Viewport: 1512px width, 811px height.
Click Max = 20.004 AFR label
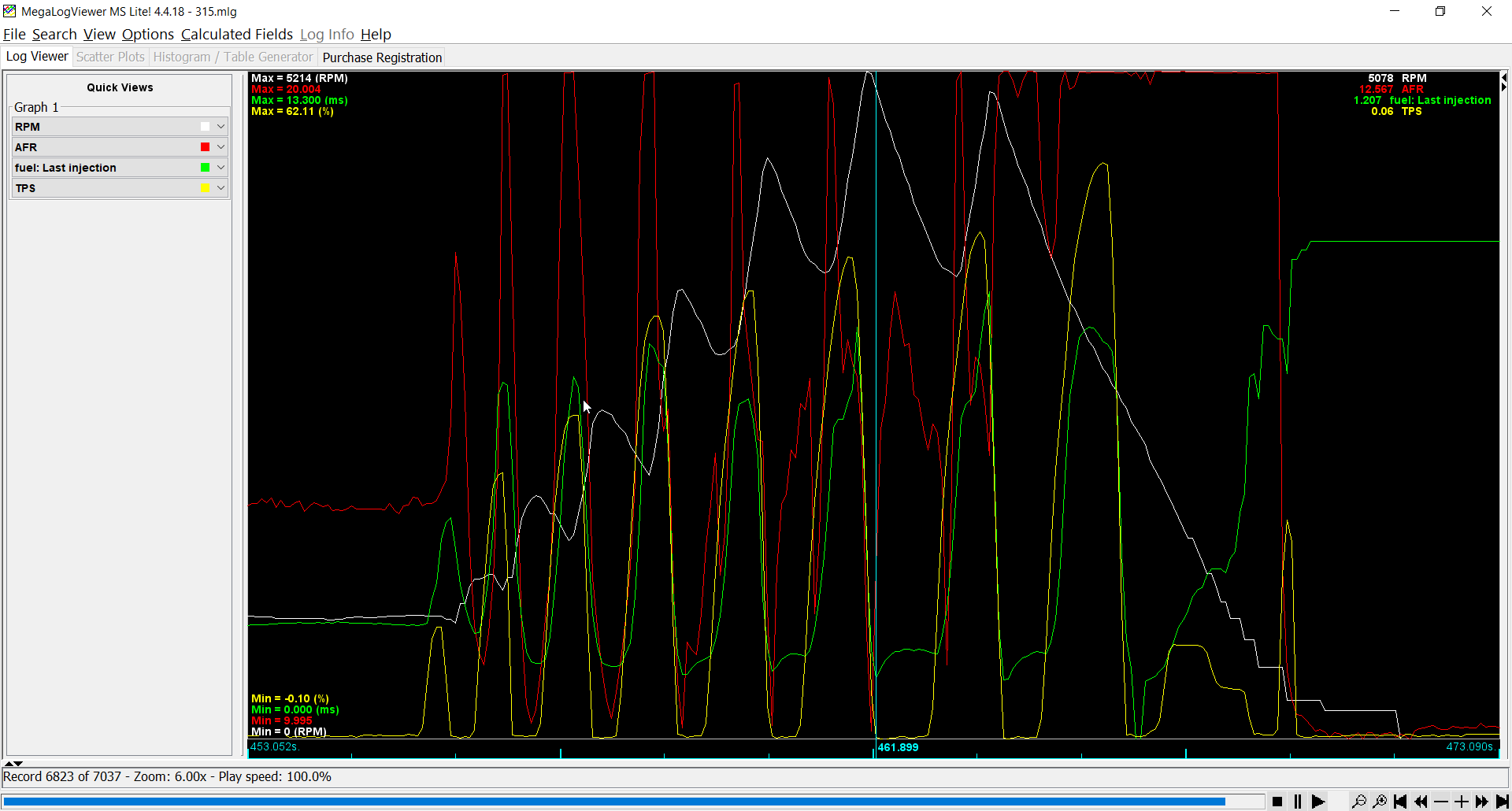[x=286, y=89]
